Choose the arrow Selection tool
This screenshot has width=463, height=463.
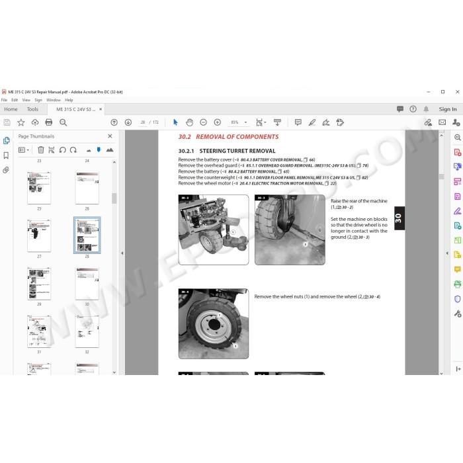click(x=175, y=122)
